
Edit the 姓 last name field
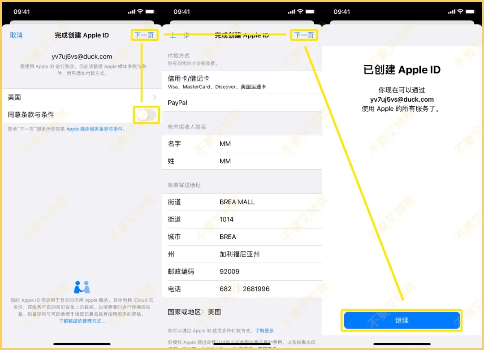pos(242,161)
